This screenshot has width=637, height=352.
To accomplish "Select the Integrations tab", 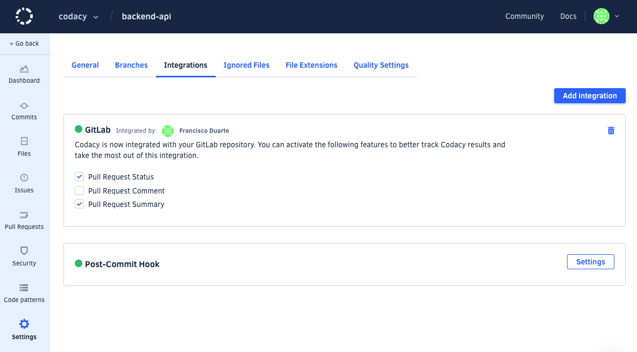I will point(186,66).
